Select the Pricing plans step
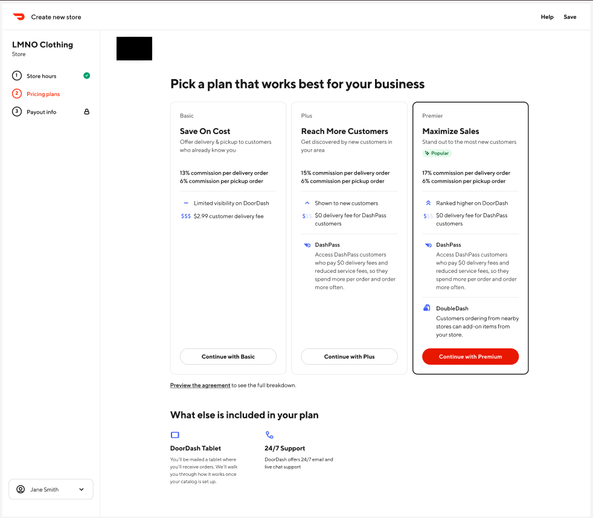593x518 pixels. tap(43, 94)
